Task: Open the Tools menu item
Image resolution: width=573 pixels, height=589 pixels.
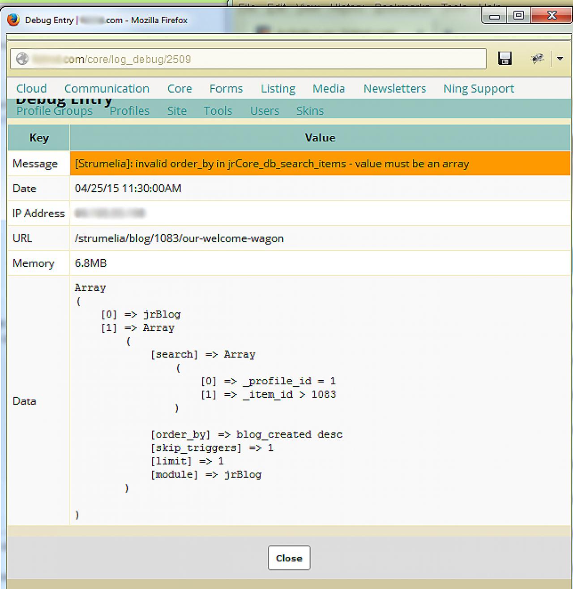Action: click(x=218, y=111)
